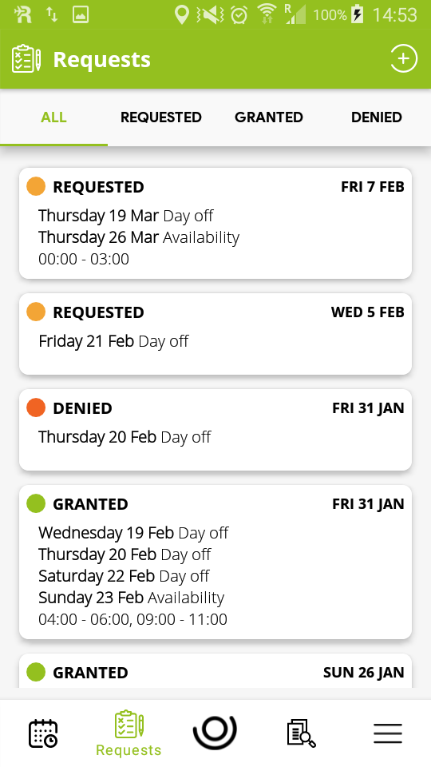This screenshot has height=767, width=431.
Task: Open the document search icon
Action: pyautogui.click(x=301, y=733)
